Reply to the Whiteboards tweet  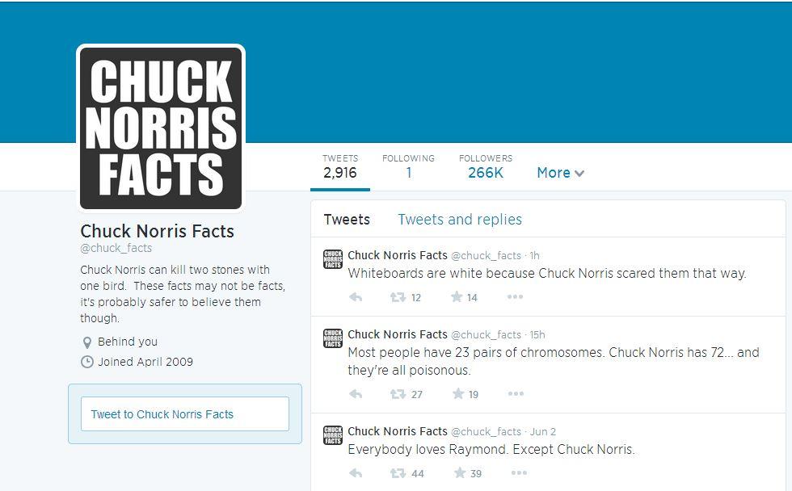click(x=356, y=297)
